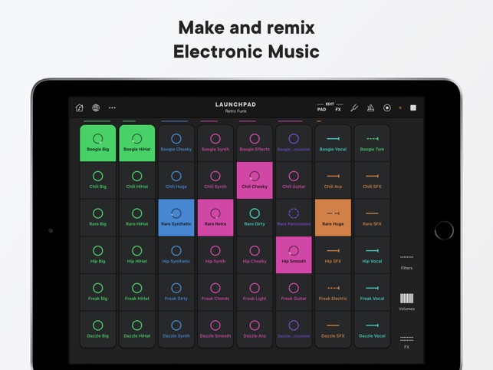Open the globe community icon
Viewport: 493px width, 370px height.
point(96,108)
